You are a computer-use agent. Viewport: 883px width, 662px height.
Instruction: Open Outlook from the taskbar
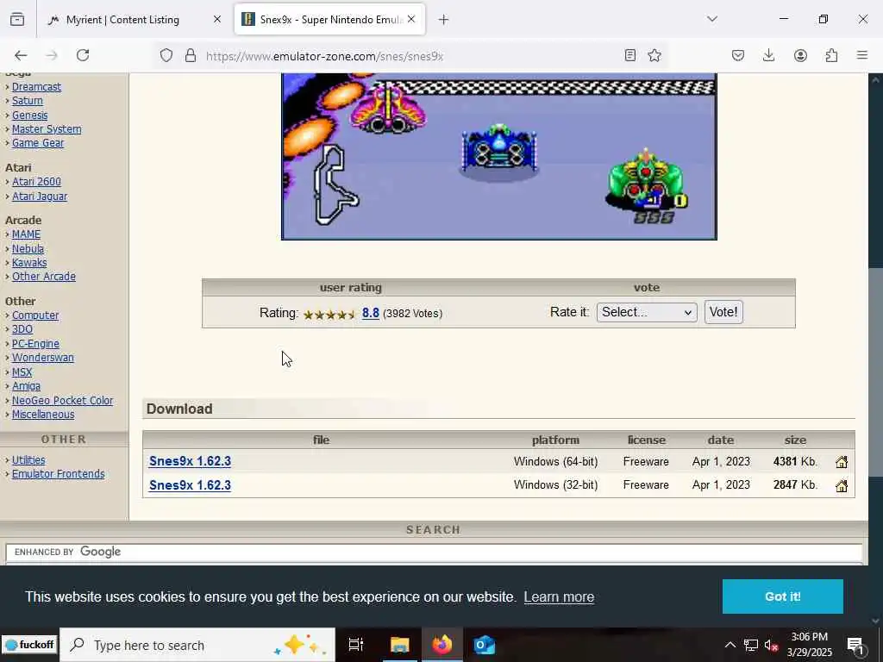[485, 645]
